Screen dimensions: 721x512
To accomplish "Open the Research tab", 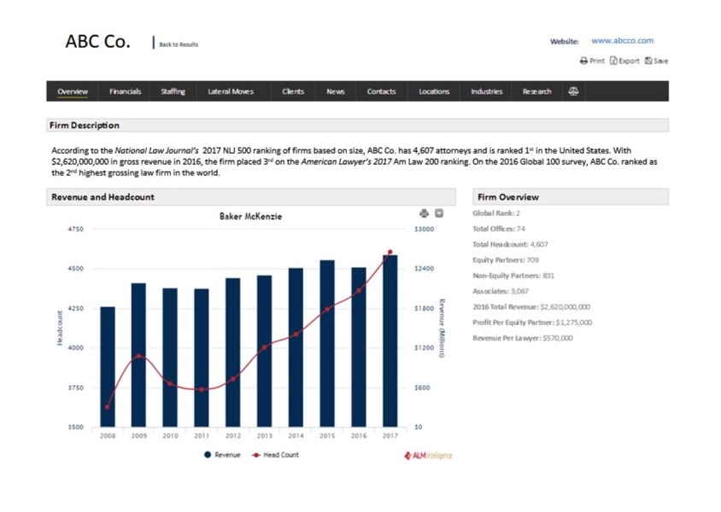I will pos(536,91).
